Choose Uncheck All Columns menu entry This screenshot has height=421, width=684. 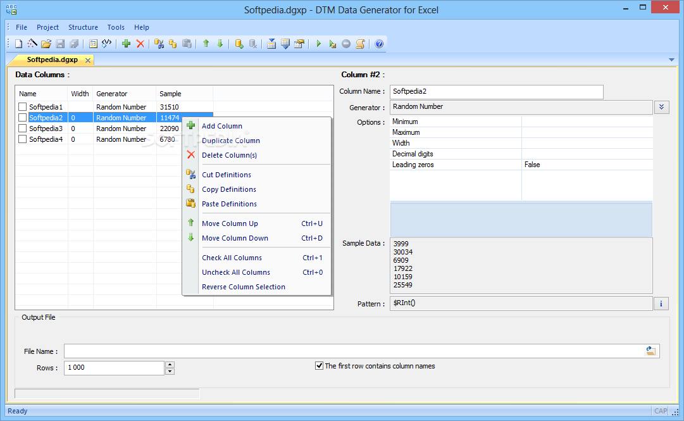pyautogui.click(x=256, y=272)
